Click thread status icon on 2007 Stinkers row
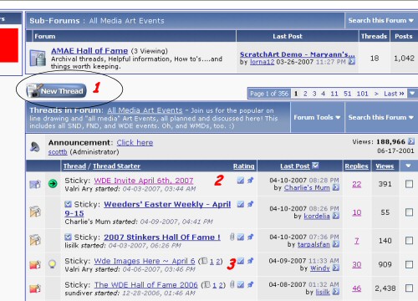Screen dimensions: 418x301 click(x=35, y=240)
